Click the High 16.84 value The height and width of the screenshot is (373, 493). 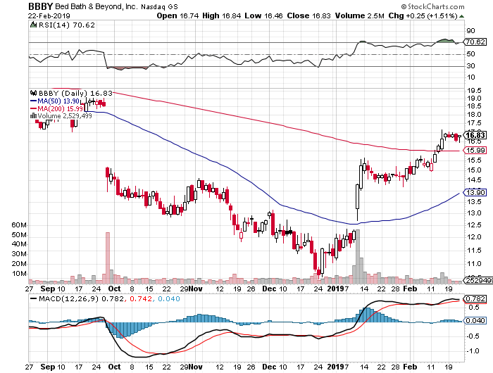222,15
